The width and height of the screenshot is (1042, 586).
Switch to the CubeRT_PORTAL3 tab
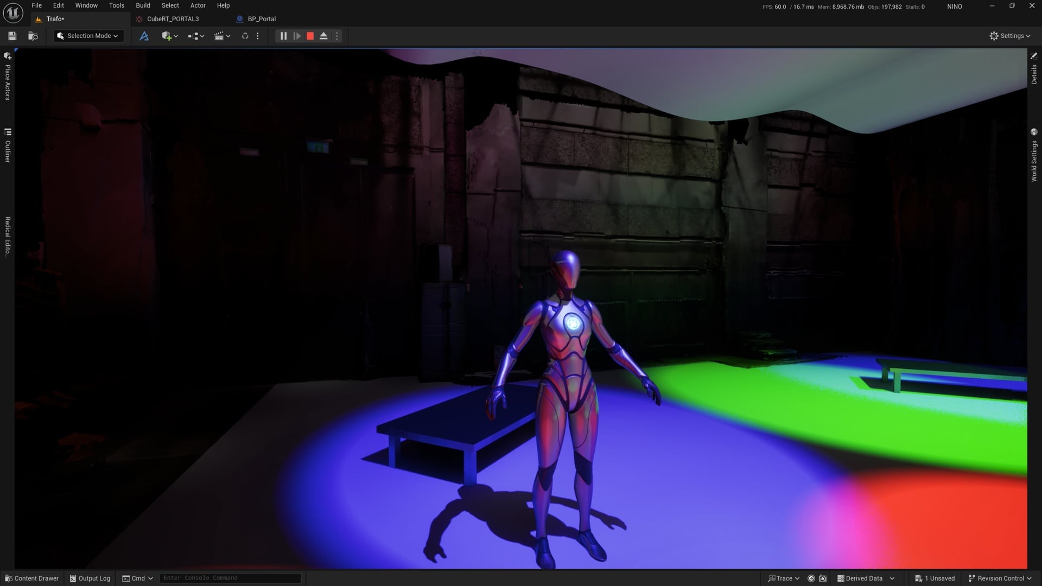[173, 19]
